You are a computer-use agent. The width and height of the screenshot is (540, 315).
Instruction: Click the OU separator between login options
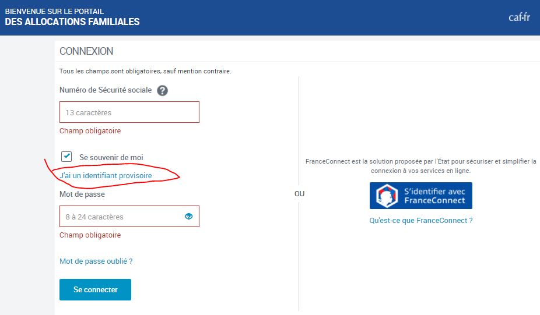point(299,194)
